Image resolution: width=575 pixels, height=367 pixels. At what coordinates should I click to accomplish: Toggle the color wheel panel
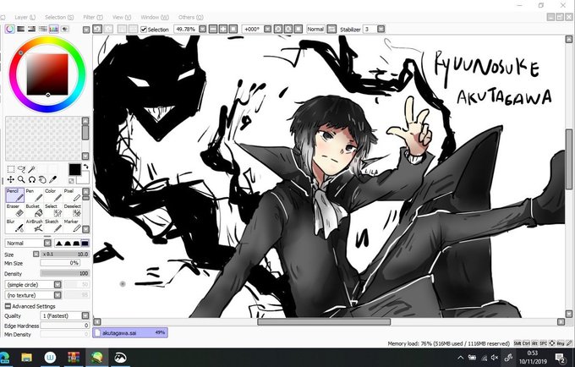click(x=10, y=29)
